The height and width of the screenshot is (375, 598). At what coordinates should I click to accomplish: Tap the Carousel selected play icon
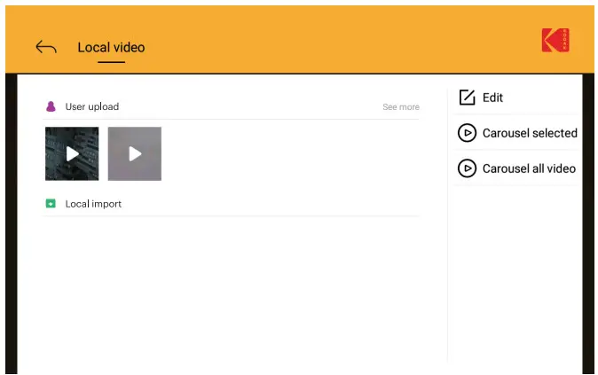click(x=468, y=133)
